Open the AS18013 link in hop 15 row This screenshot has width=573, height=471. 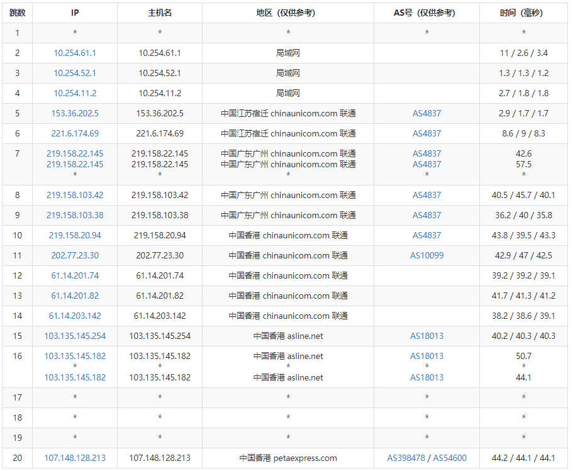[x=426, y=336]
